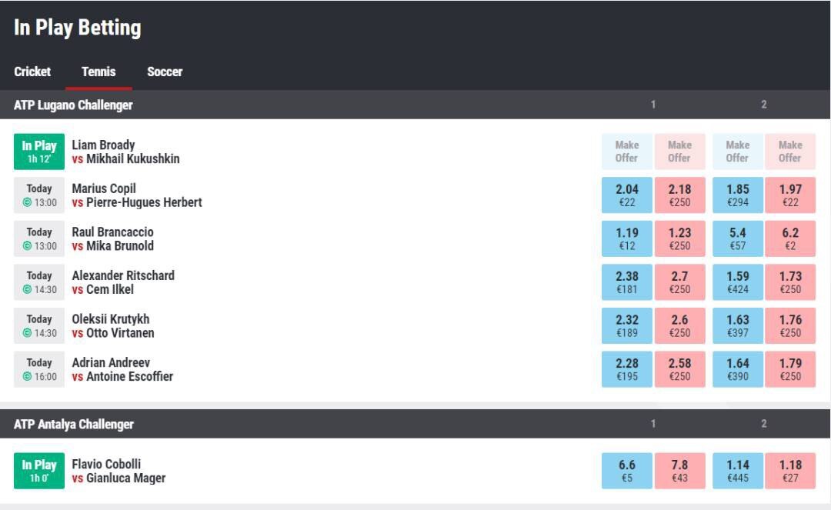Image resolution: width=831 pixels, height=510 pixels.
Task: Switch to the Cricket tab
Action: (32, 72)
